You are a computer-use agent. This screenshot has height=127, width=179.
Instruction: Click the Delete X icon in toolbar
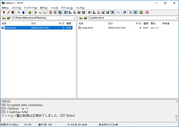click(x=36, y=12)
